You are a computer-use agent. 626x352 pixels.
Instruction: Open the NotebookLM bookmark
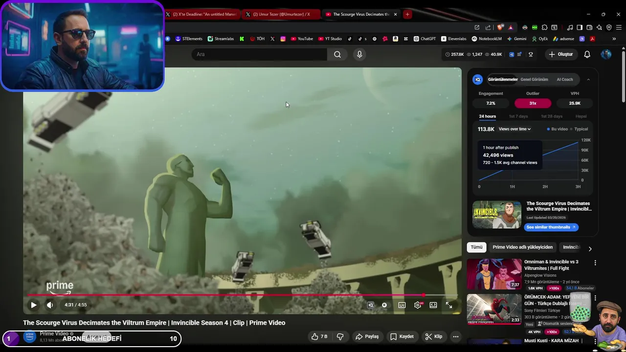tap(487, 39)
